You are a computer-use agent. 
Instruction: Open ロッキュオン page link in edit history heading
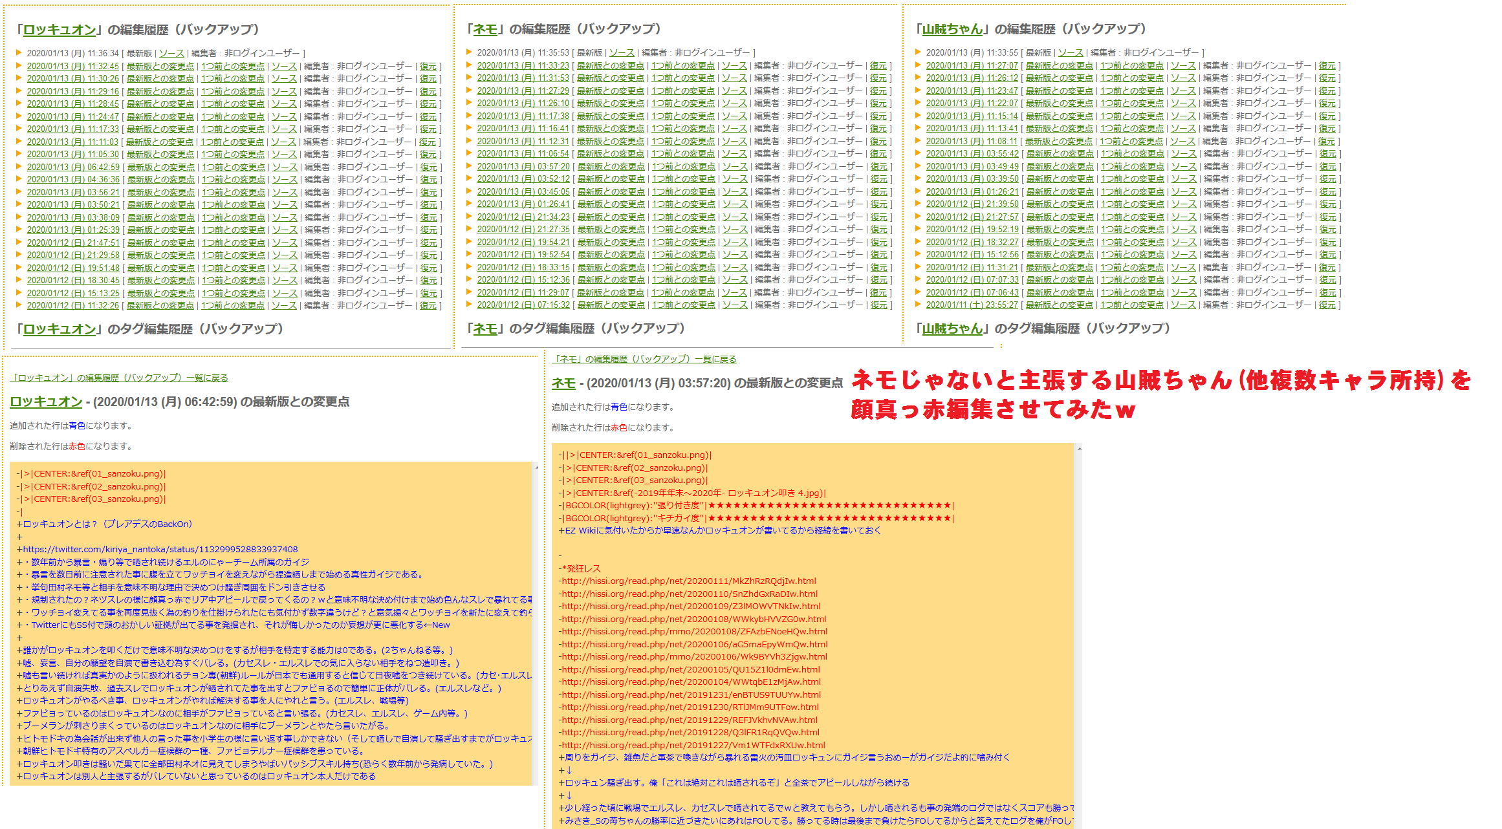click(x=60, y=30)
